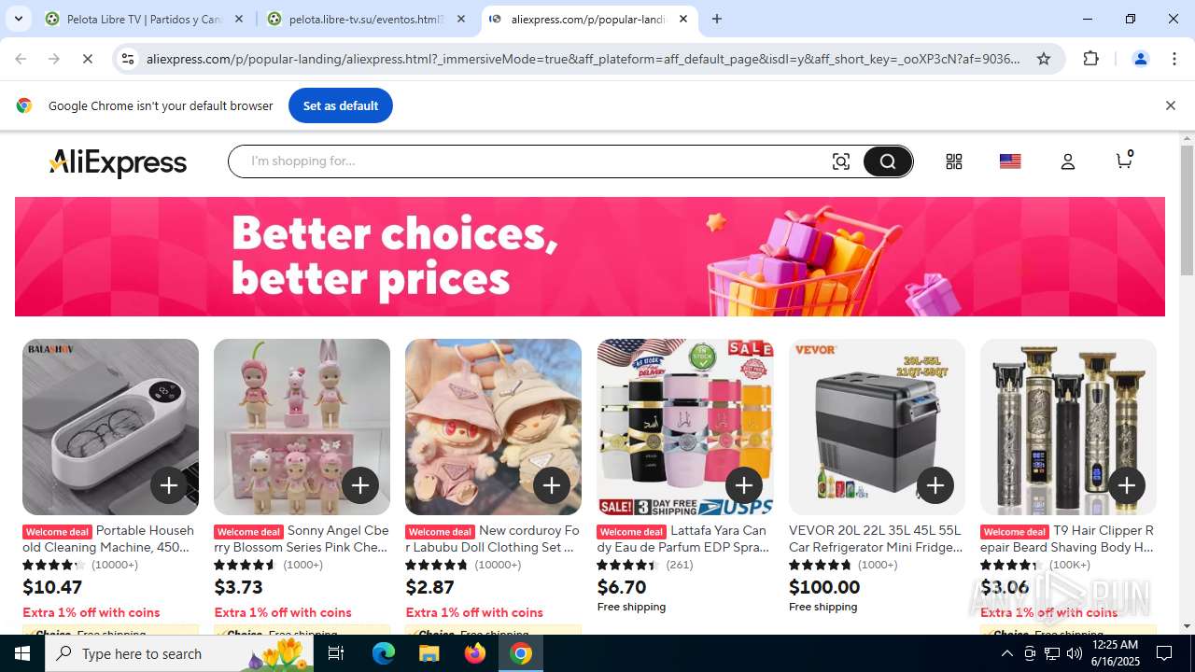1195x672 pixels.
Task: Open the AliExpress shopping cart icon
Action: point(1125,160)
